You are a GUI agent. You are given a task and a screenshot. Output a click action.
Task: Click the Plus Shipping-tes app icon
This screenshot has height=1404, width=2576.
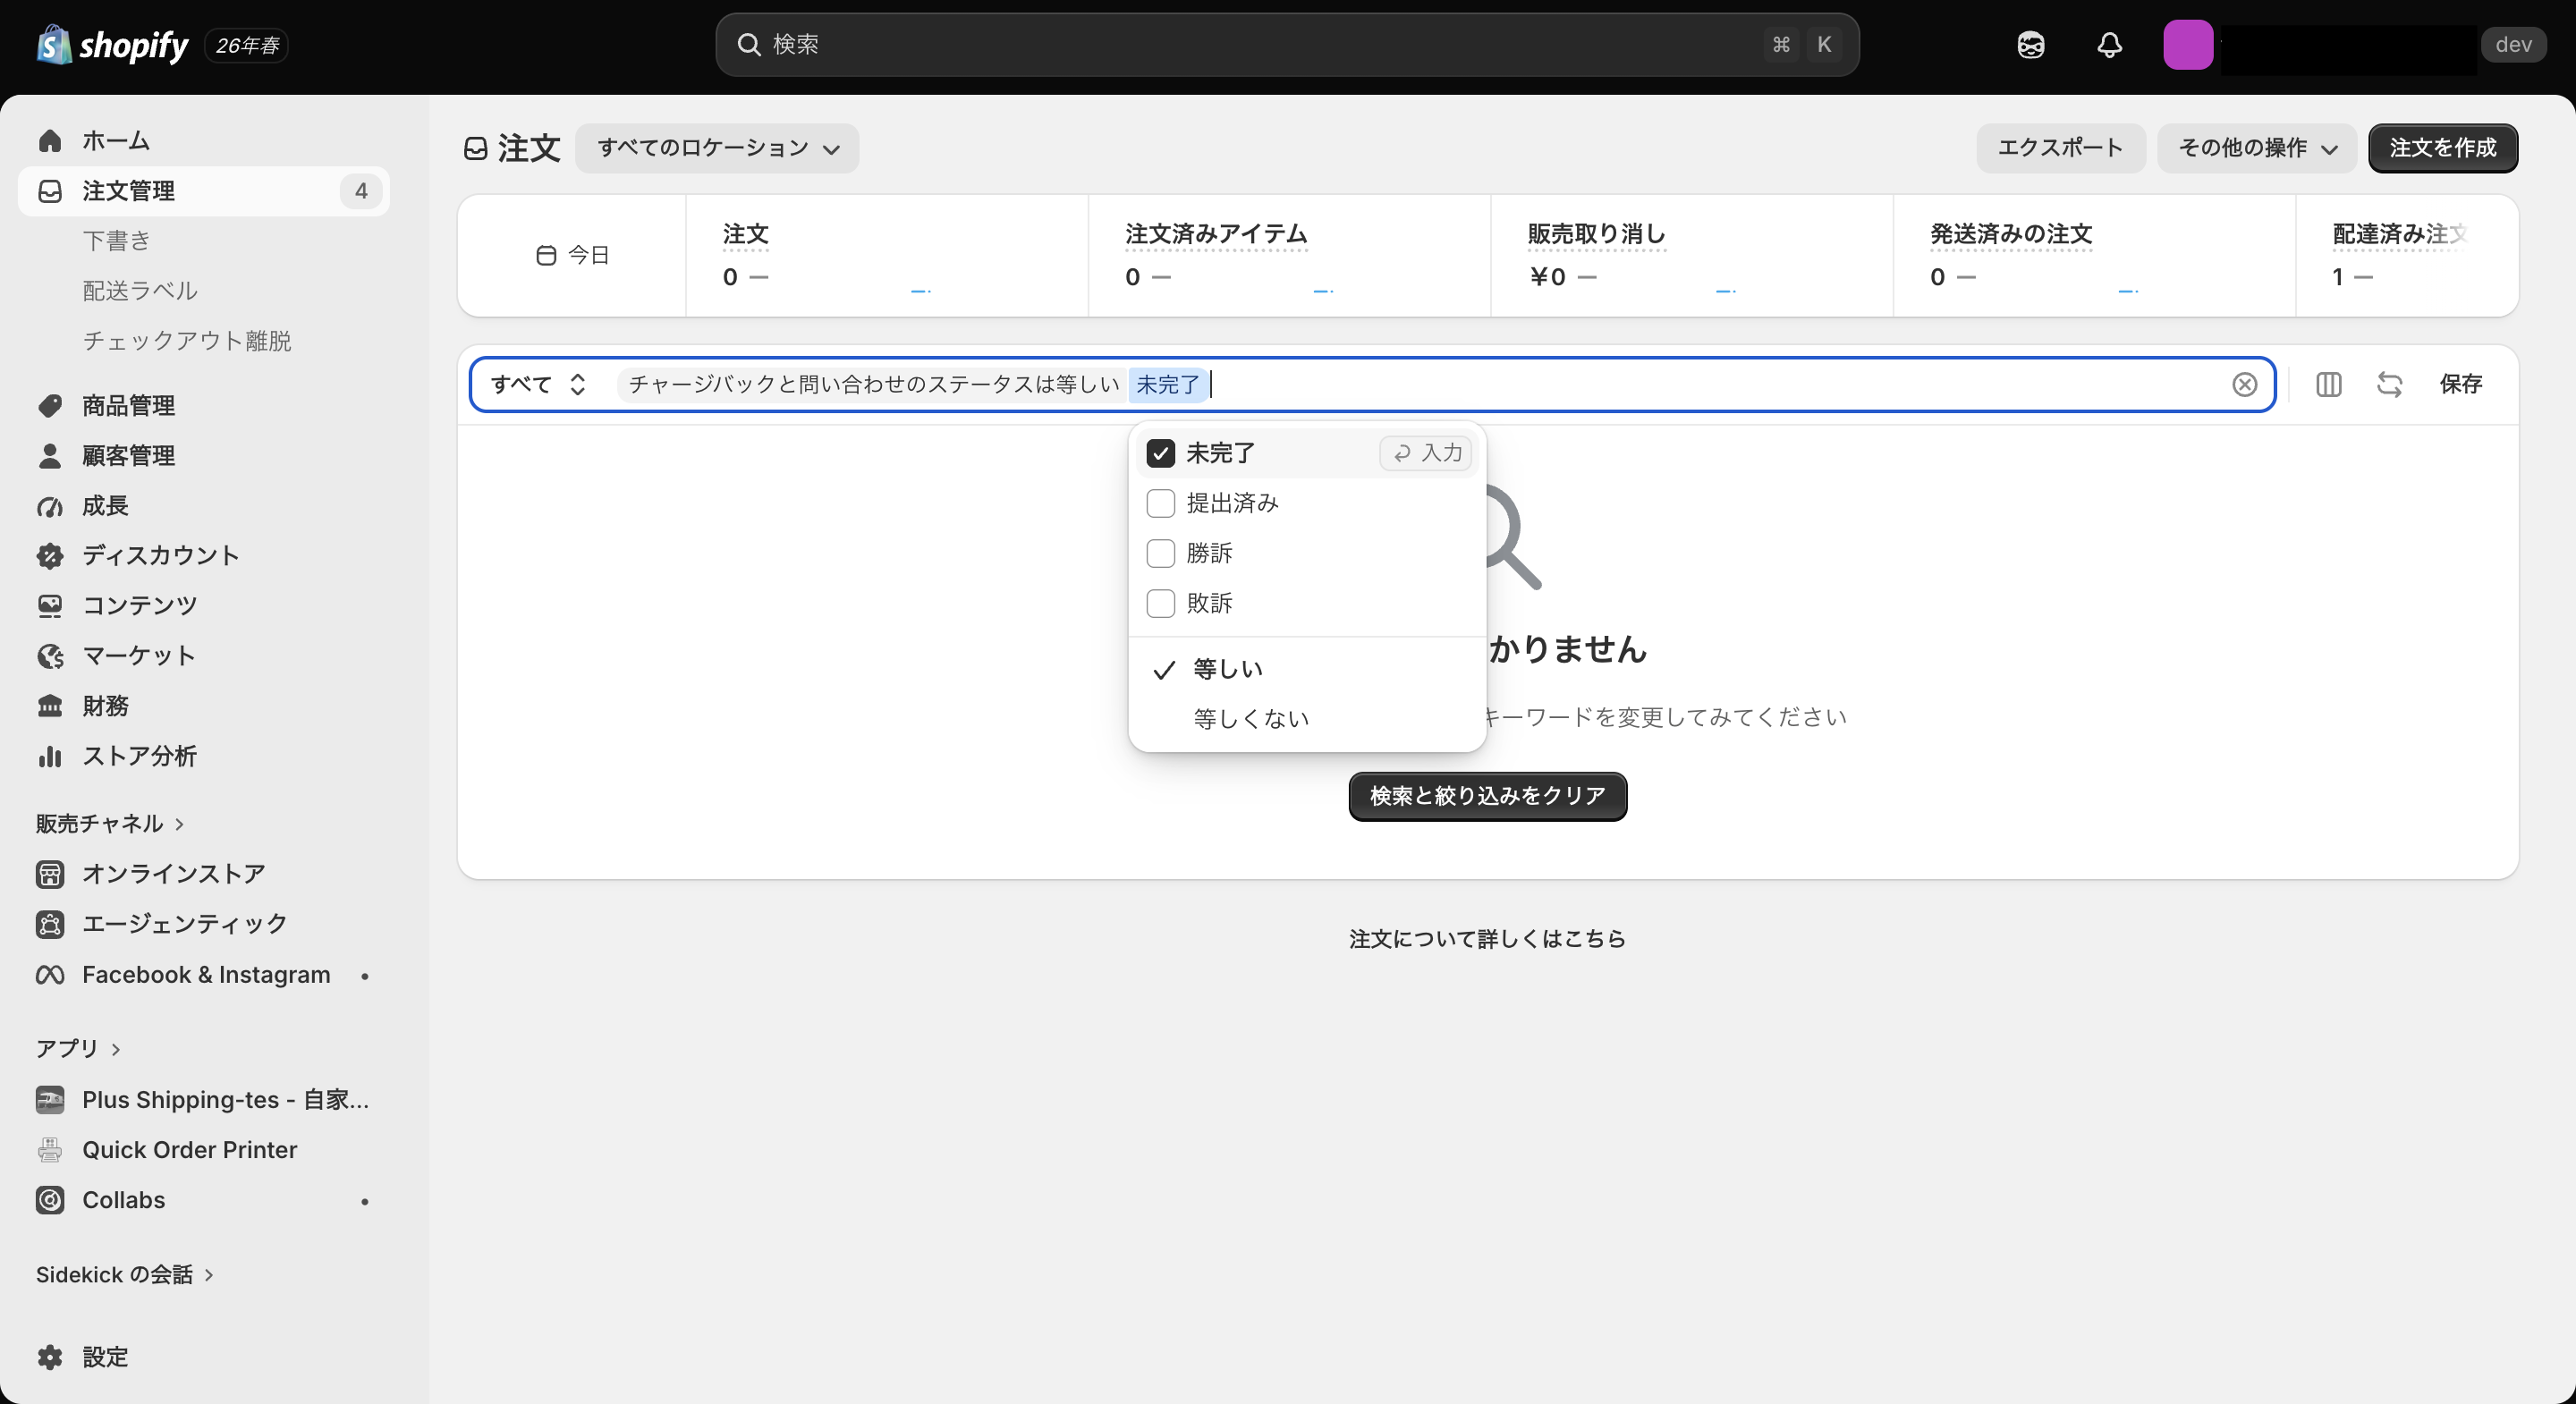pyautogui.click(x=50, y=1099)
